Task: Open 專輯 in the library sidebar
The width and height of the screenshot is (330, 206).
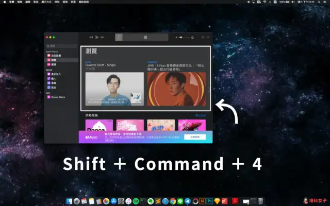Action: click(62, 83)
